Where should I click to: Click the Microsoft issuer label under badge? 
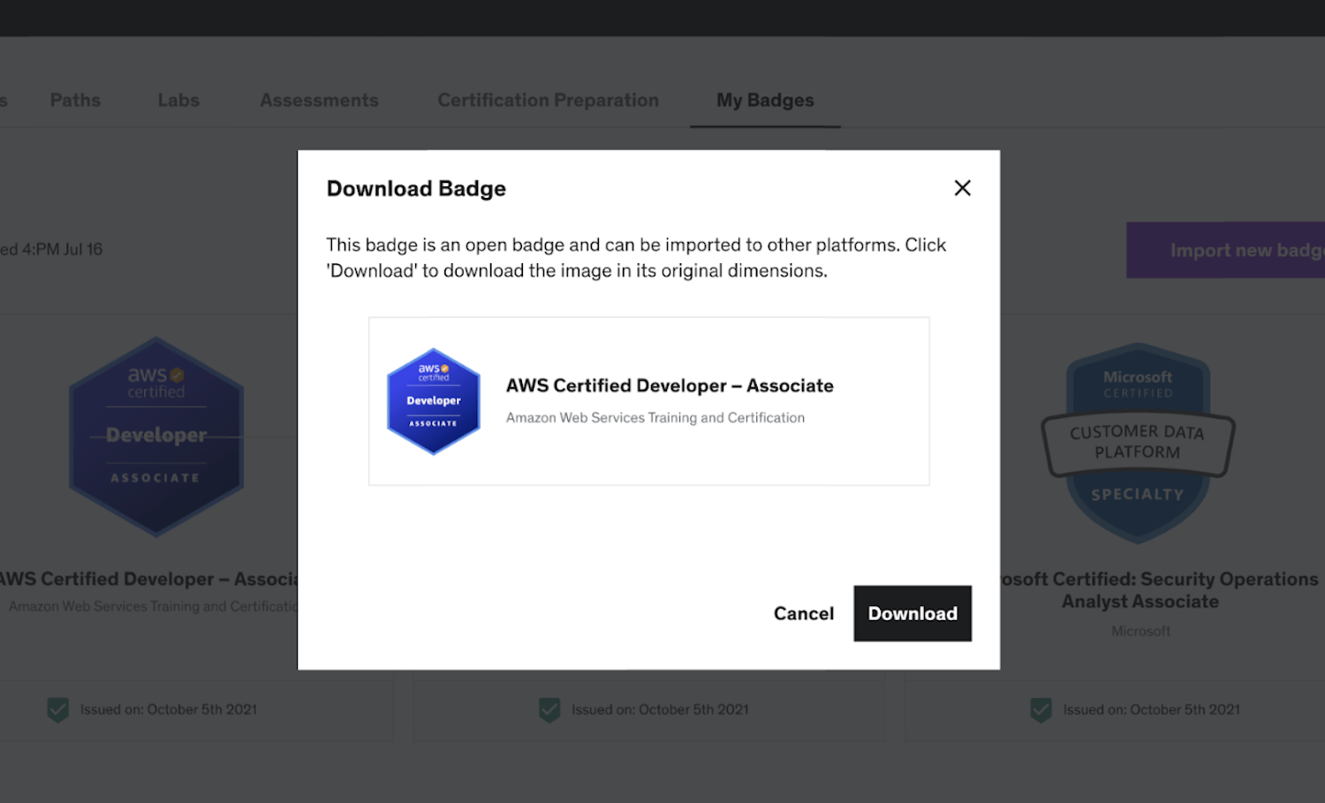click(1140, 631)
